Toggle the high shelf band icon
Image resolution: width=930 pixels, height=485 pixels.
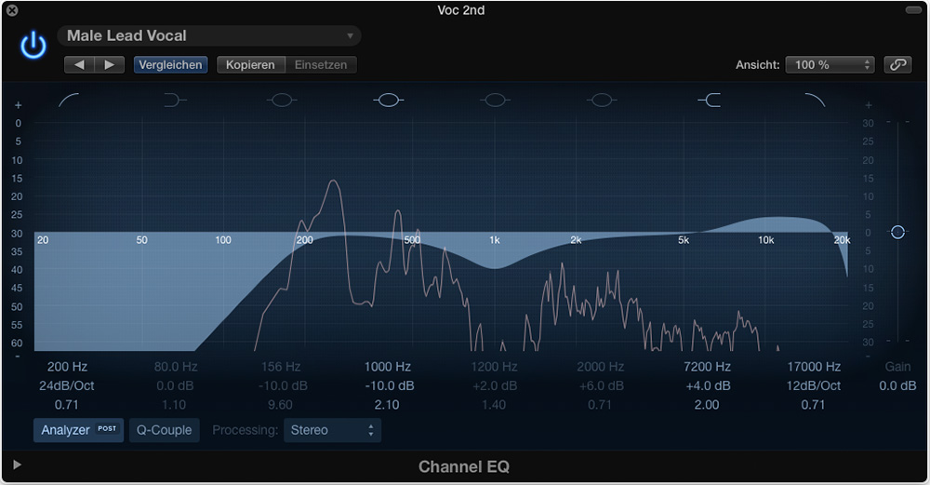(710, 101)
